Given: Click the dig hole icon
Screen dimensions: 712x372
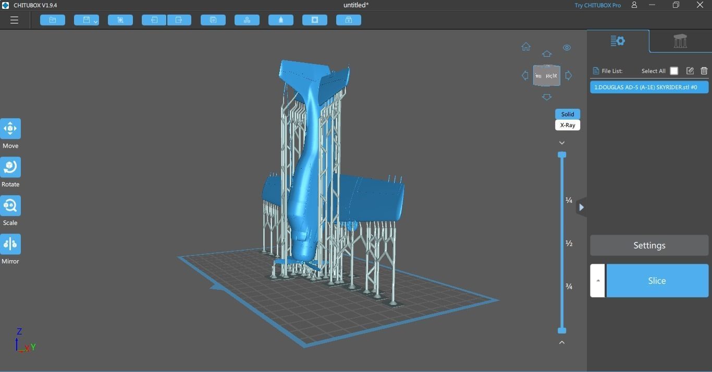Looking at the screenshot, I should click(315, 20).
